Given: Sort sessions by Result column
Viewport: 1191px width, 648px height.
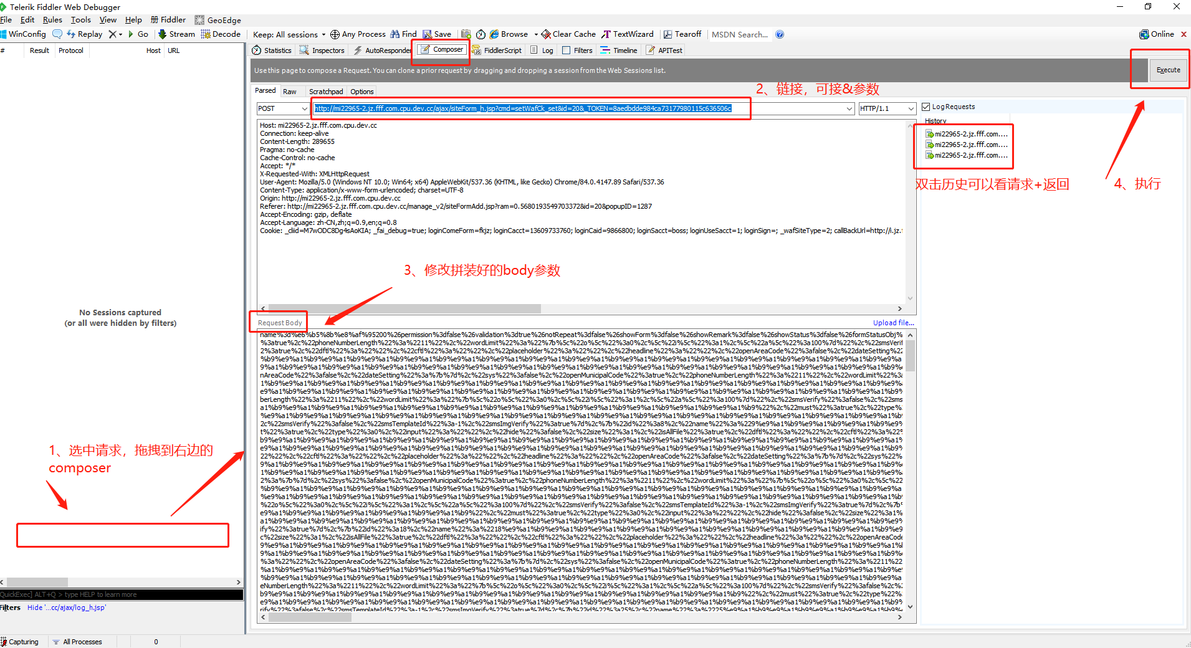Looking at the screenshot, I should [39, 50].
